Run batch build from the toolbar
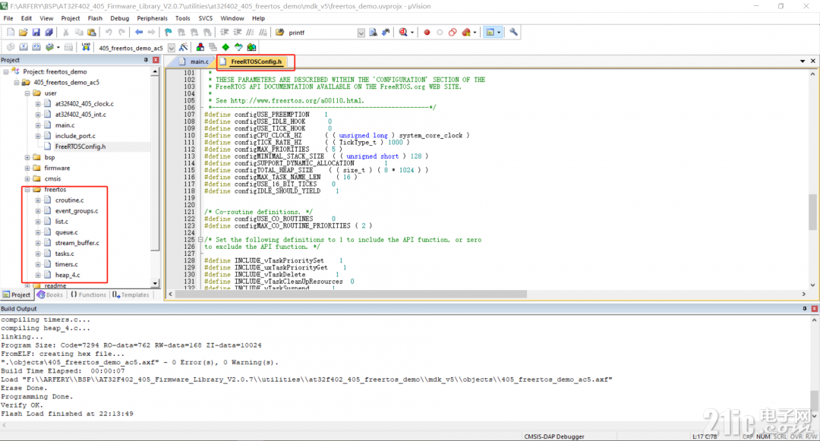 click(x=49, y=48)
